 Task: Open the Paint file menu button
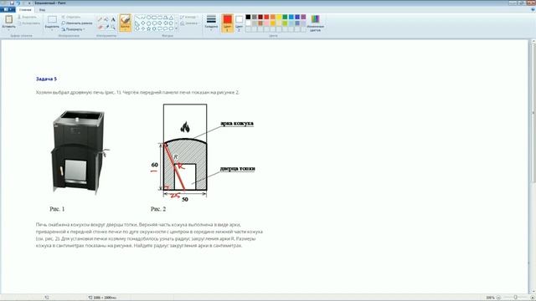8,9
